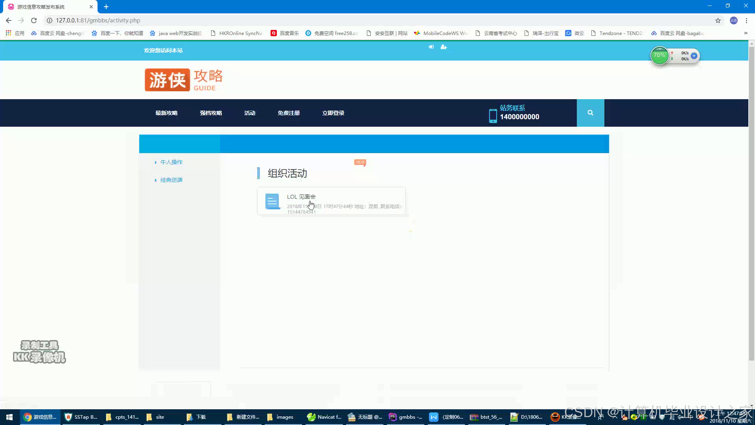The width and height of the screenshot is (755, 425).
Task: Open Chrome's three-dot menu
Action: 746,20
